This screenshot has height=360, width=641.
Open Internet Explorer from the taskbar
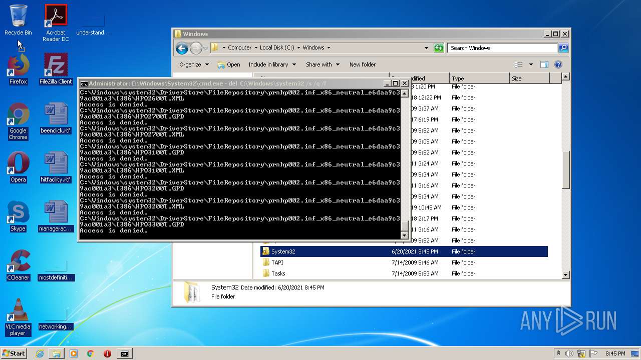pyautogui.click(x=40, y=353)
